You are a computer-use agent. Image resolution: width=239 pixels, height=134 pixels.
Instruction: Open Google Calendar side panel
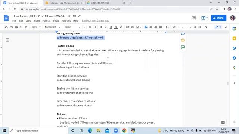[x=234, y=29]
